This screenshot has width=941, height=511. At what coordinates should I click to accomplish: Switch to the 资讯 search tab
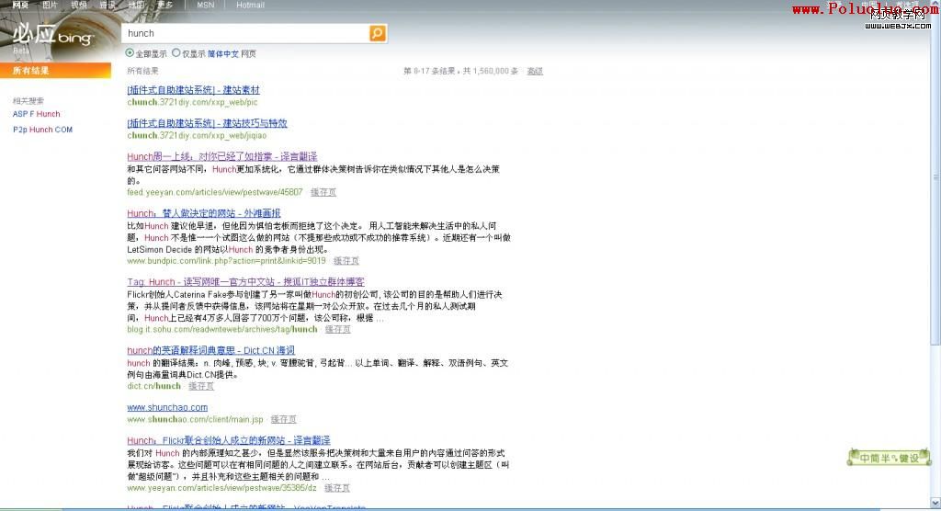click(x=108, y=5)
